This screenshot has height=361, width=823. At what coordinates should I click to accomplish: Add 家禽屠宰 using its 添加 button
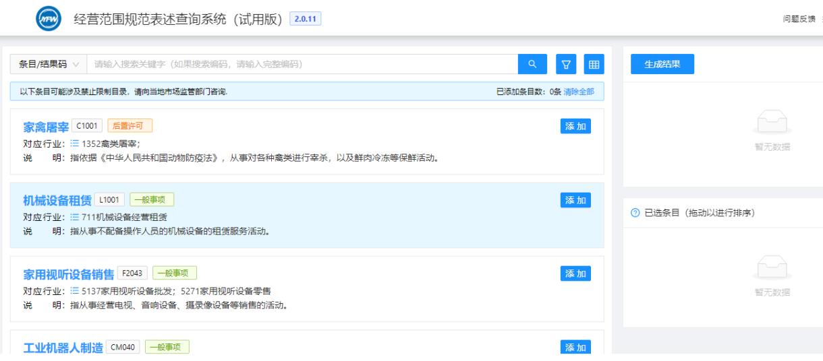575,126
